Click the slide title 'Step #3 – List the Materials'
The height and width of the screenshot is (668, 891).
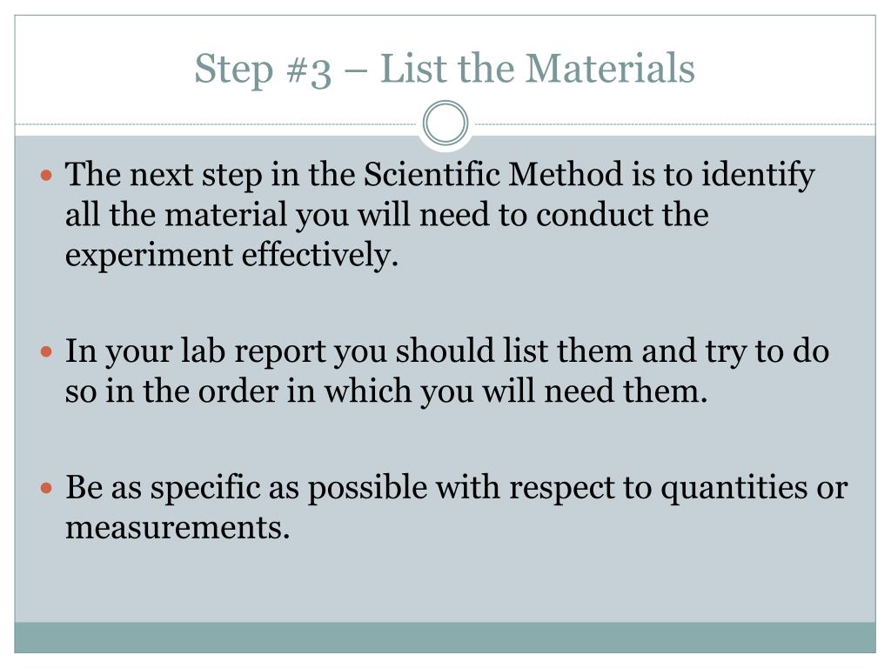click(445, 70)
